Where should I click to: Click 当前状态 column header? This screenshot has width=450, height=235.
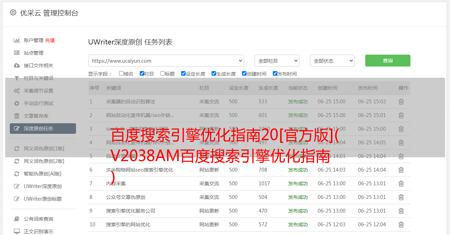coord(298,88)
